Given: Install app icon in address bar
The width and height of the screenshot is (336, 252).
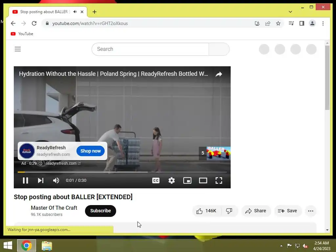Looking at the screenshot, I should [257, 23].
